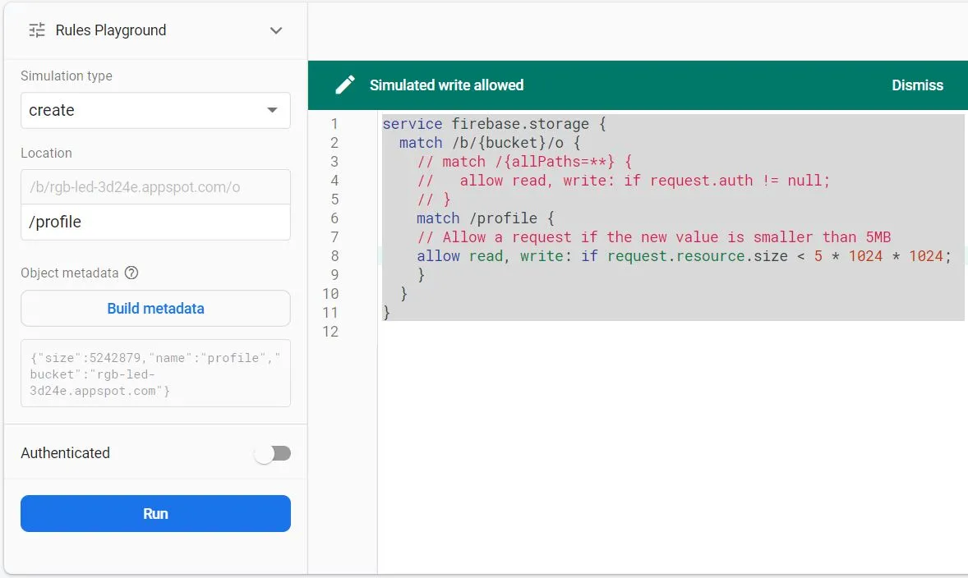Screen dimensions: 968x578
Task: Click the Rules Playground tune icon
Action: 37,30
